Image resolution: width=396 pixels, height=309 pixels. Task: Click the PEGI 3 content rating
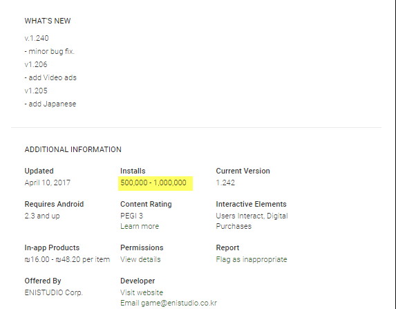click(x=131, y=216)
